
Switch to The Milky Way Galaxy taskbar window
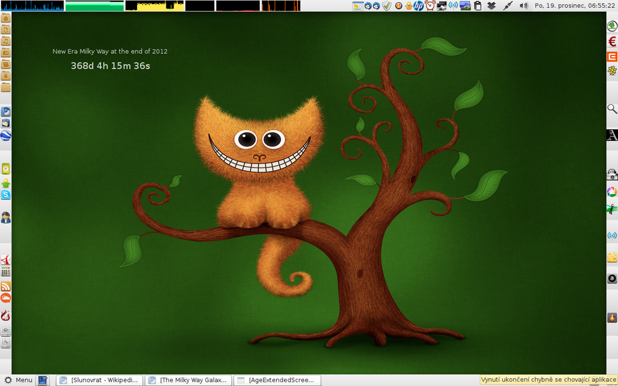click(x=188, y=380)
